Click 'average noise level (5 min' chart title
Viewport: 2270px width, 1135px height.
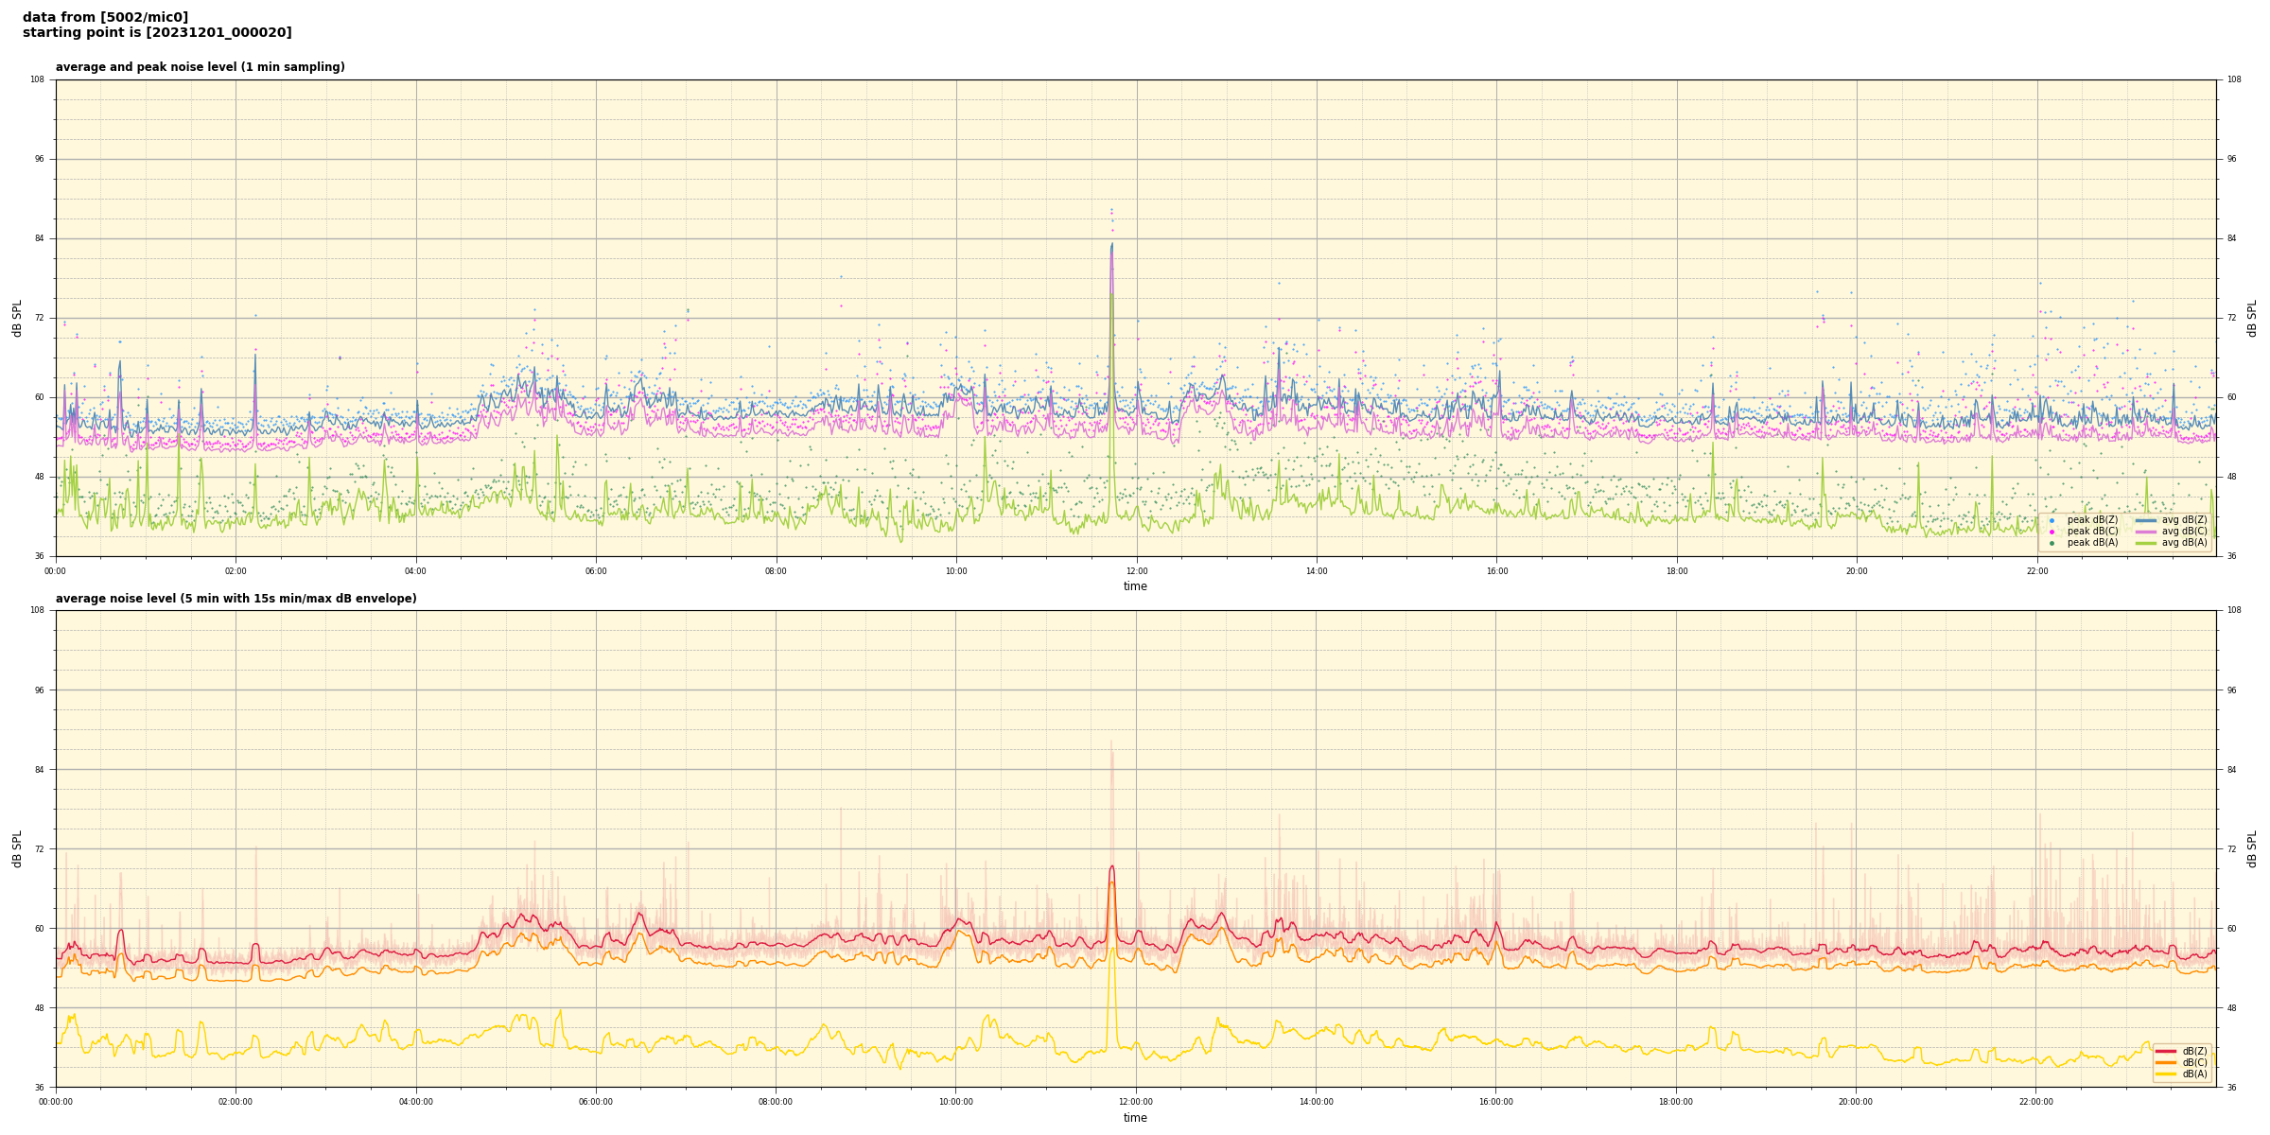(x=236, y=599)
